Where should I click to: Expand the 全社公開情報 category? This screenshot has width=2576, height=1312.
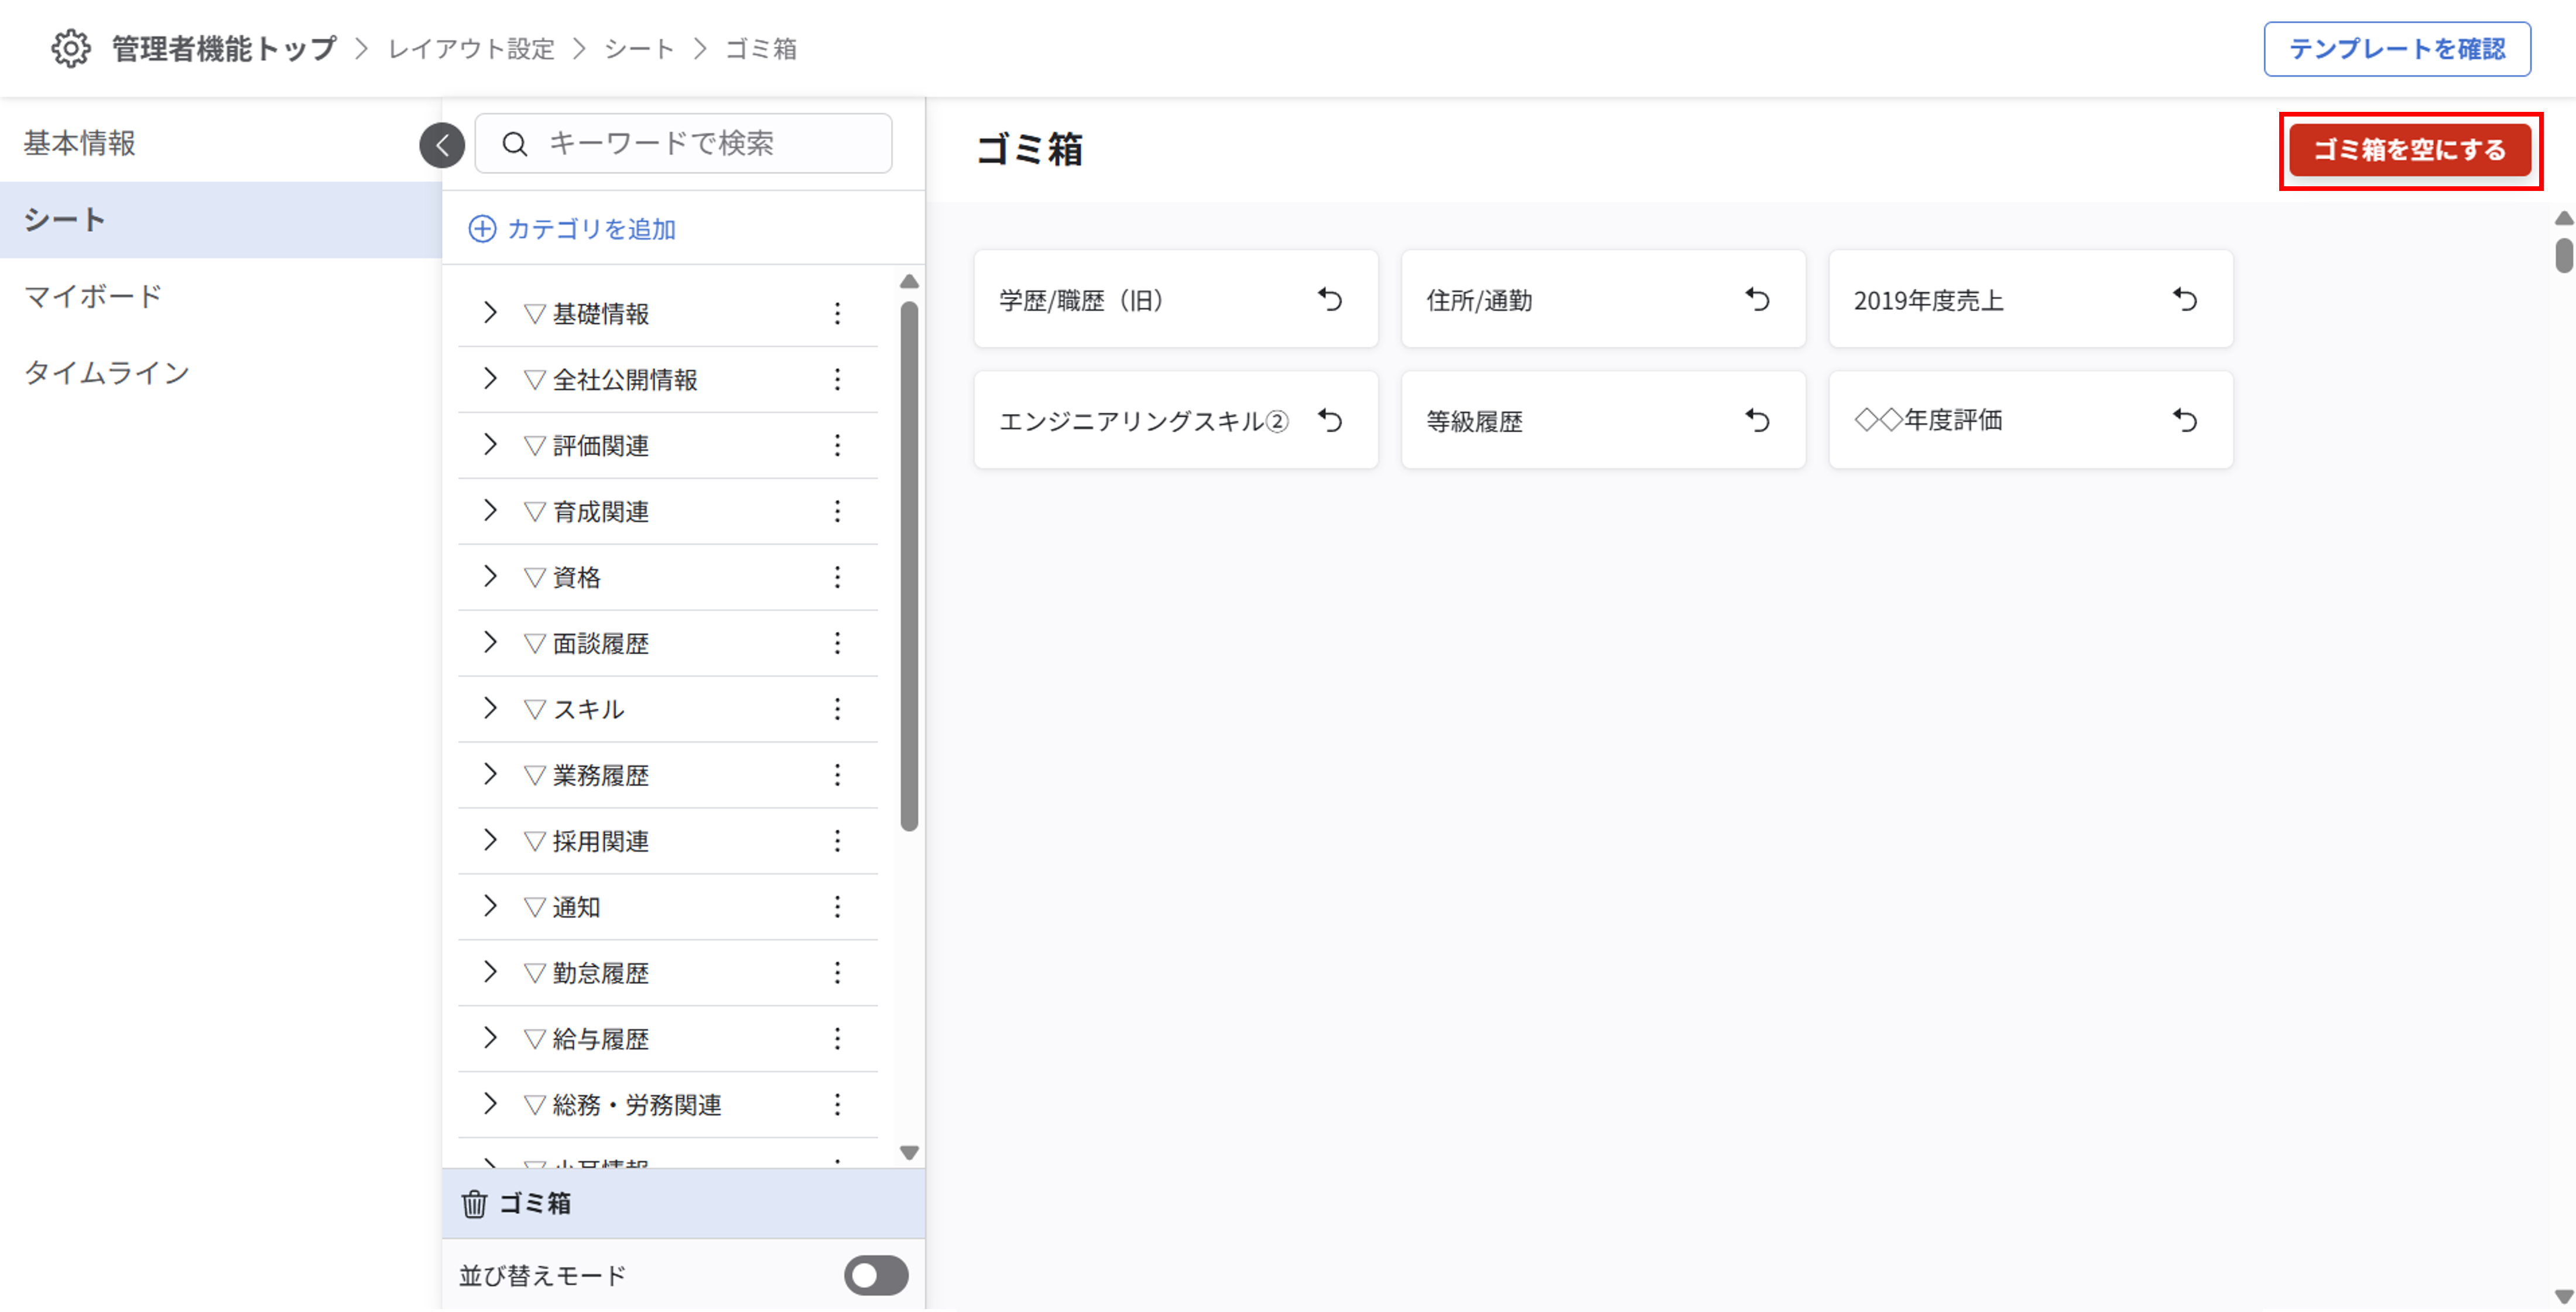(x=490, y=378)
